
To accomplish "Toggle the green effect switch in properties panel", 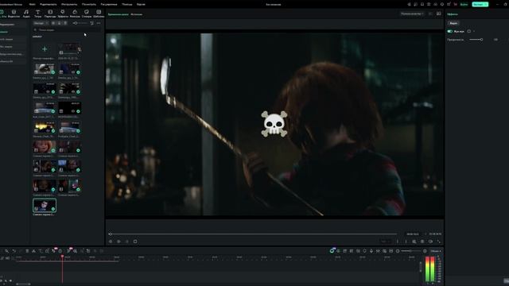I will [x=450, y=32].
